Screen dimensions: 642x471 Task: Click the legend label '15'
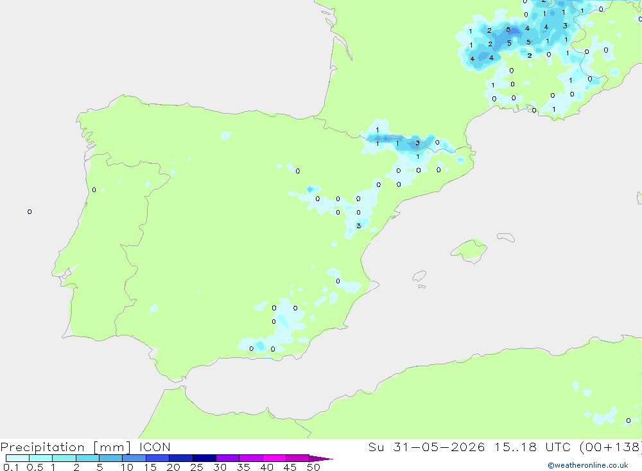point(150,467)
